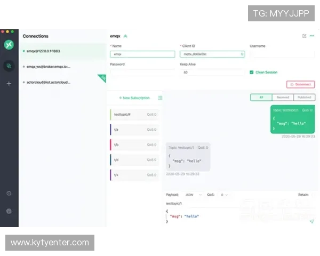Toggle the subscription list collapse icon

point(161,98)
